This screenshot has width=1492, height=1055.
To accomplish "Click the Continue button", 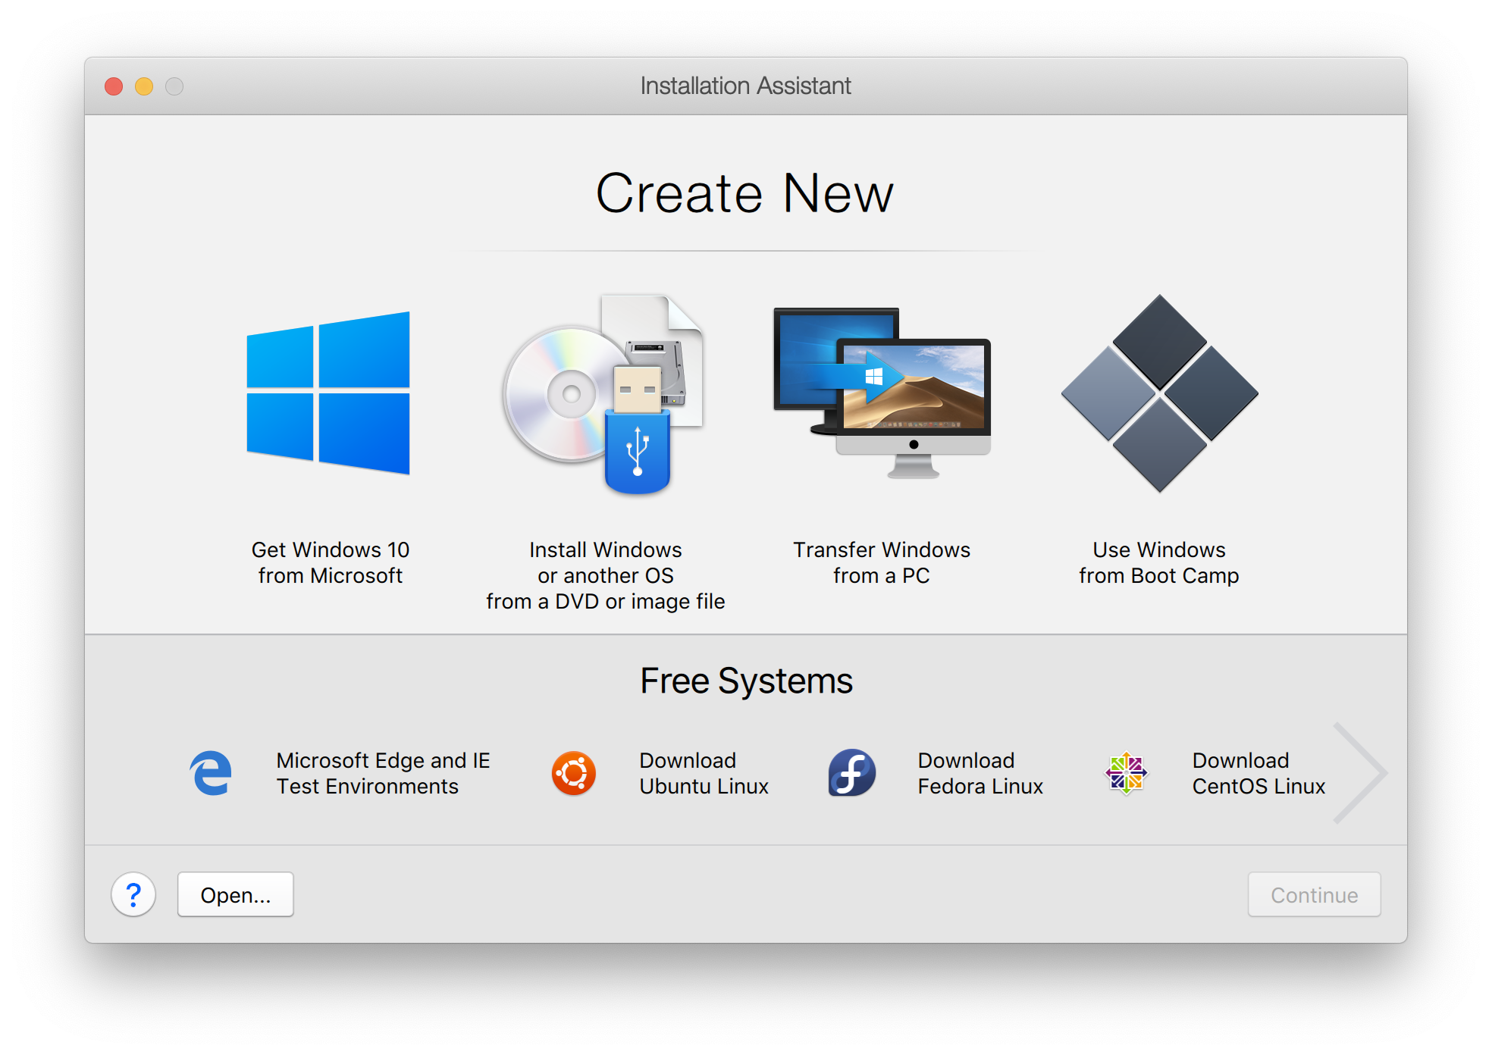I will point(1314,895).
